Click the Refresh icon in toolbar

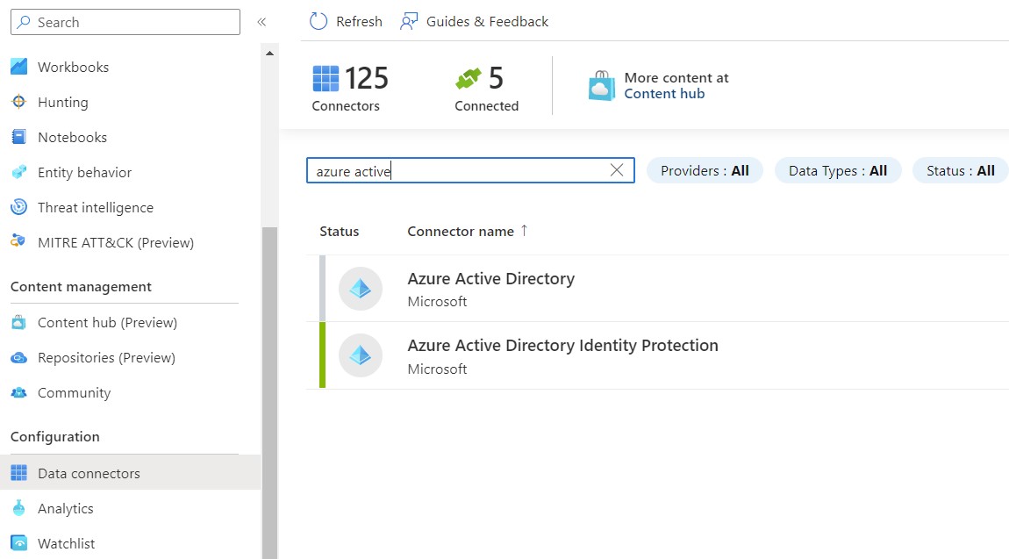coord(318,21)
